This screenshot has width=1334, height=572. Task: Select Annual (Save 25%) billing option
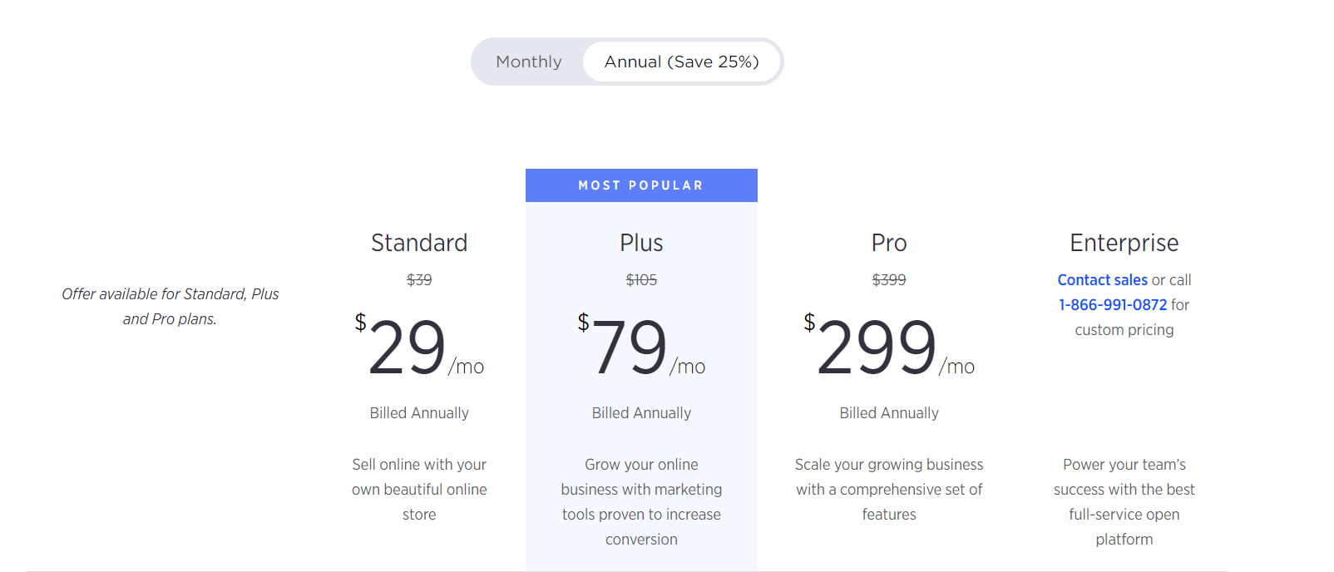tap(681, 62)
